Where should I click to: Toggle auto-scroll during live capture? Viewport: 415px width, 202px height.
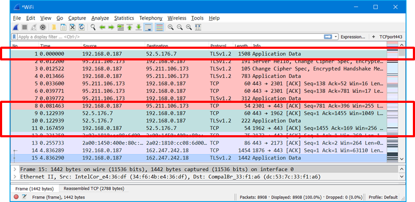(148, 27)
